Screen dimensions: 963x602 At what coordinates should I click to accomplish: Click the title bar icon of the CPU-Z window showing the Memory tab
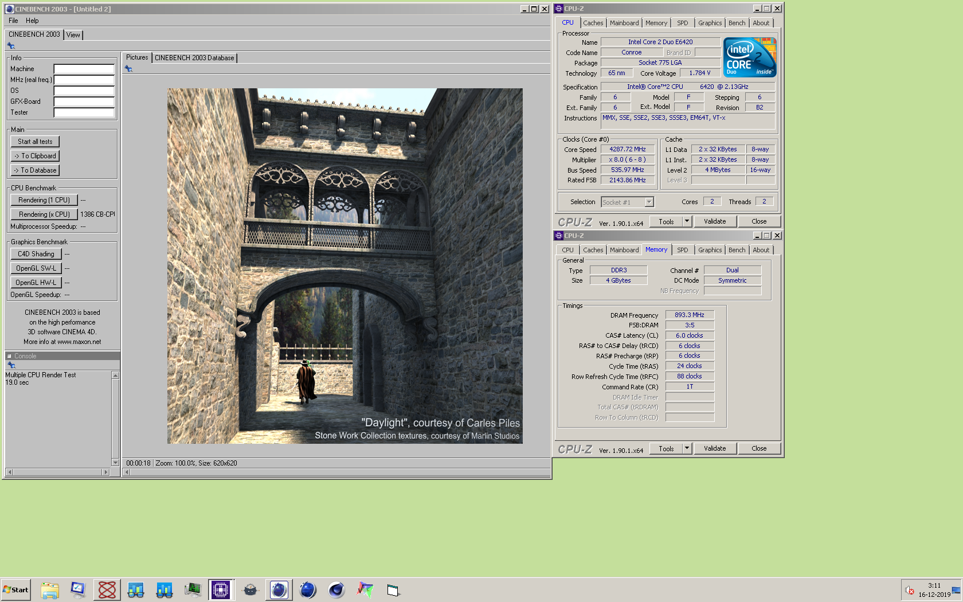(x=559, y=236)
